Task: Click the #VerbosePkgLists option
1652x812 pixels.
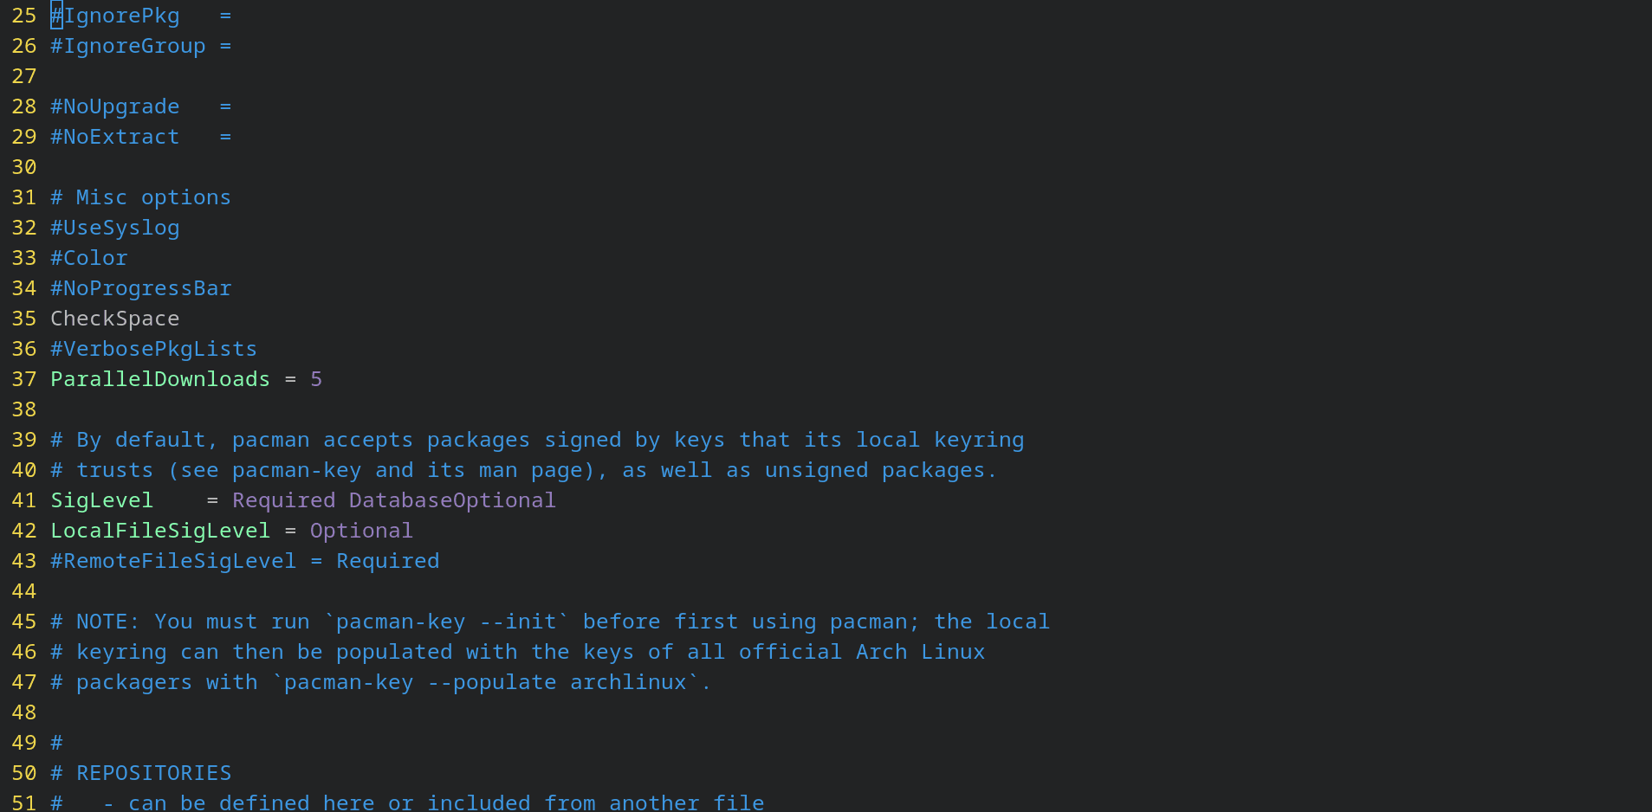Action: click(153, 349)
